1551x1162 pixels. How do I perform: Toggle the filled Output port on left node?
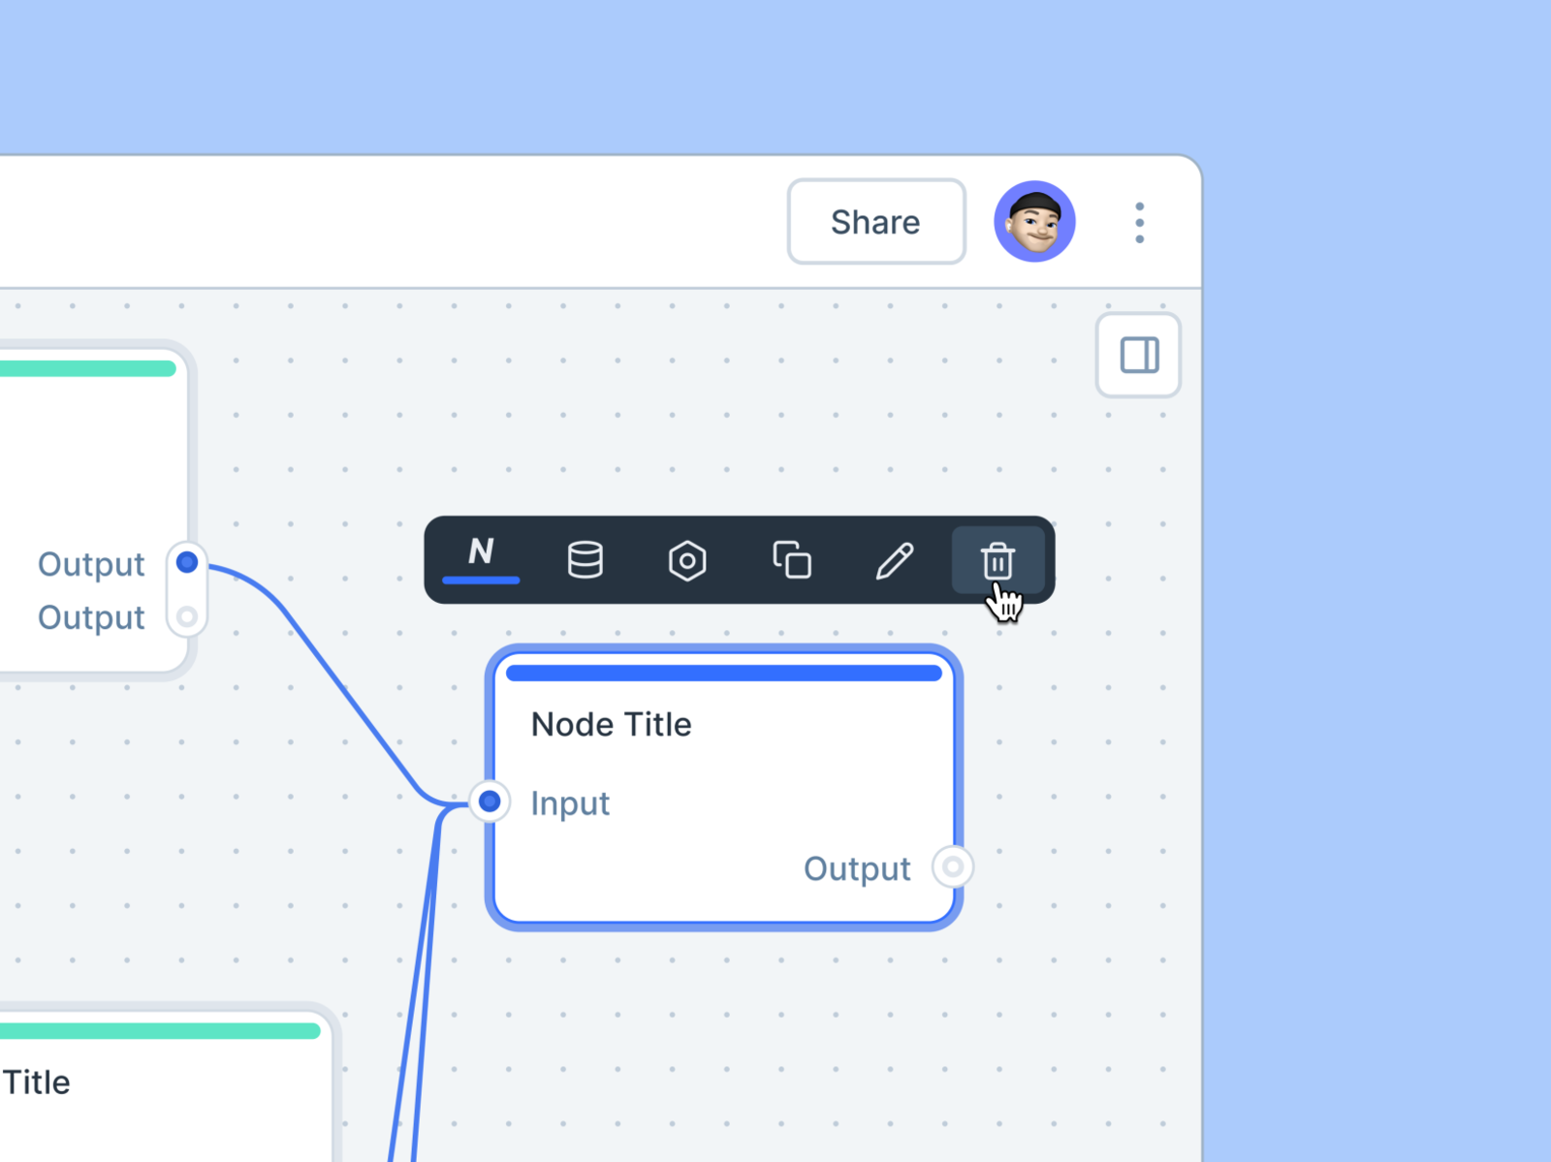[187, 561]
